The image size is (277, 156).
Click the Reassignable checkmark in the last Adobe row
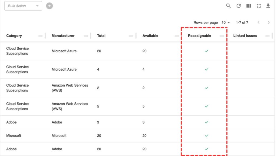[x=206, y=149]
